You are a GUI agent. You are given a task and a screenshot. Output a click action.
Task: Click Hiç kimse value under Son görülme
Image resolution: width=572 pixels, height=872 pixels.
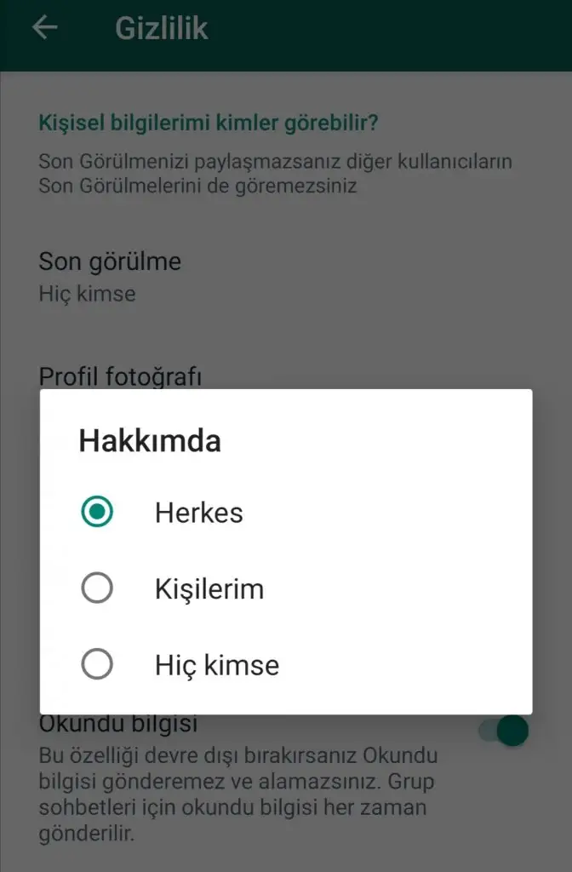point(88,294)
